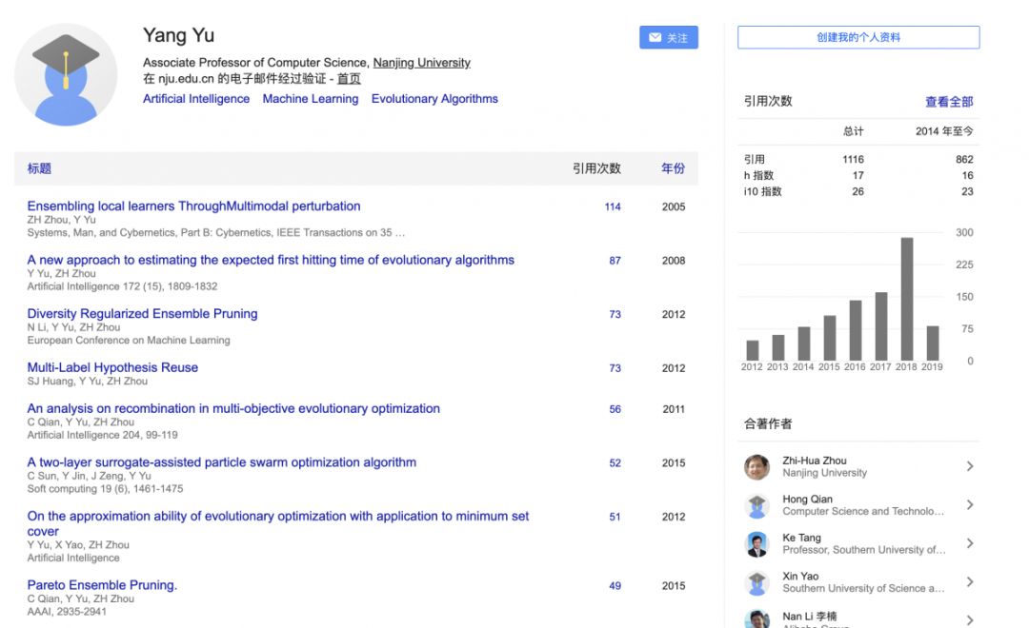Select the Evolutionary Algorithms interest tag

[434, 99]
